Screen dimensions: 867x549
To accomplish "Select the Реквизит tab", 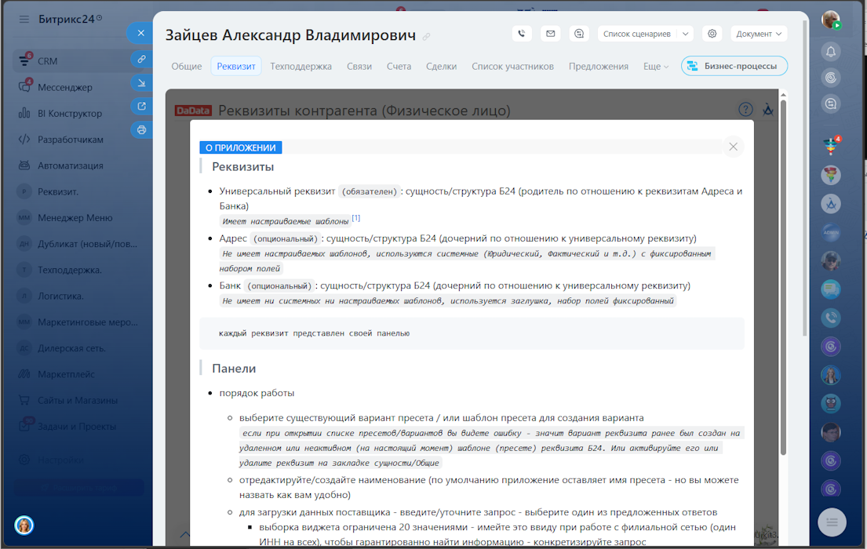I will point(236,67).
